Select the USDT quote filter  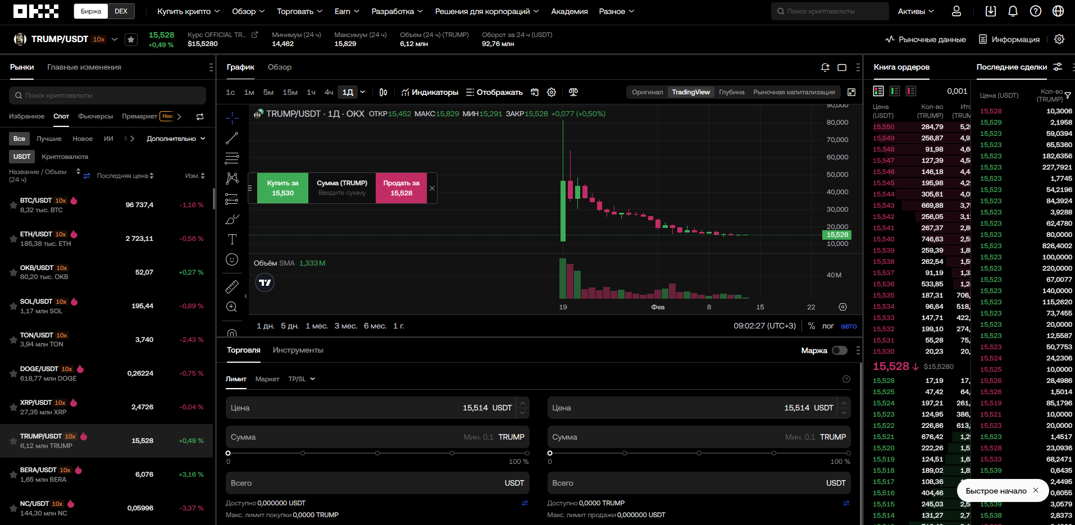point(22,157)
